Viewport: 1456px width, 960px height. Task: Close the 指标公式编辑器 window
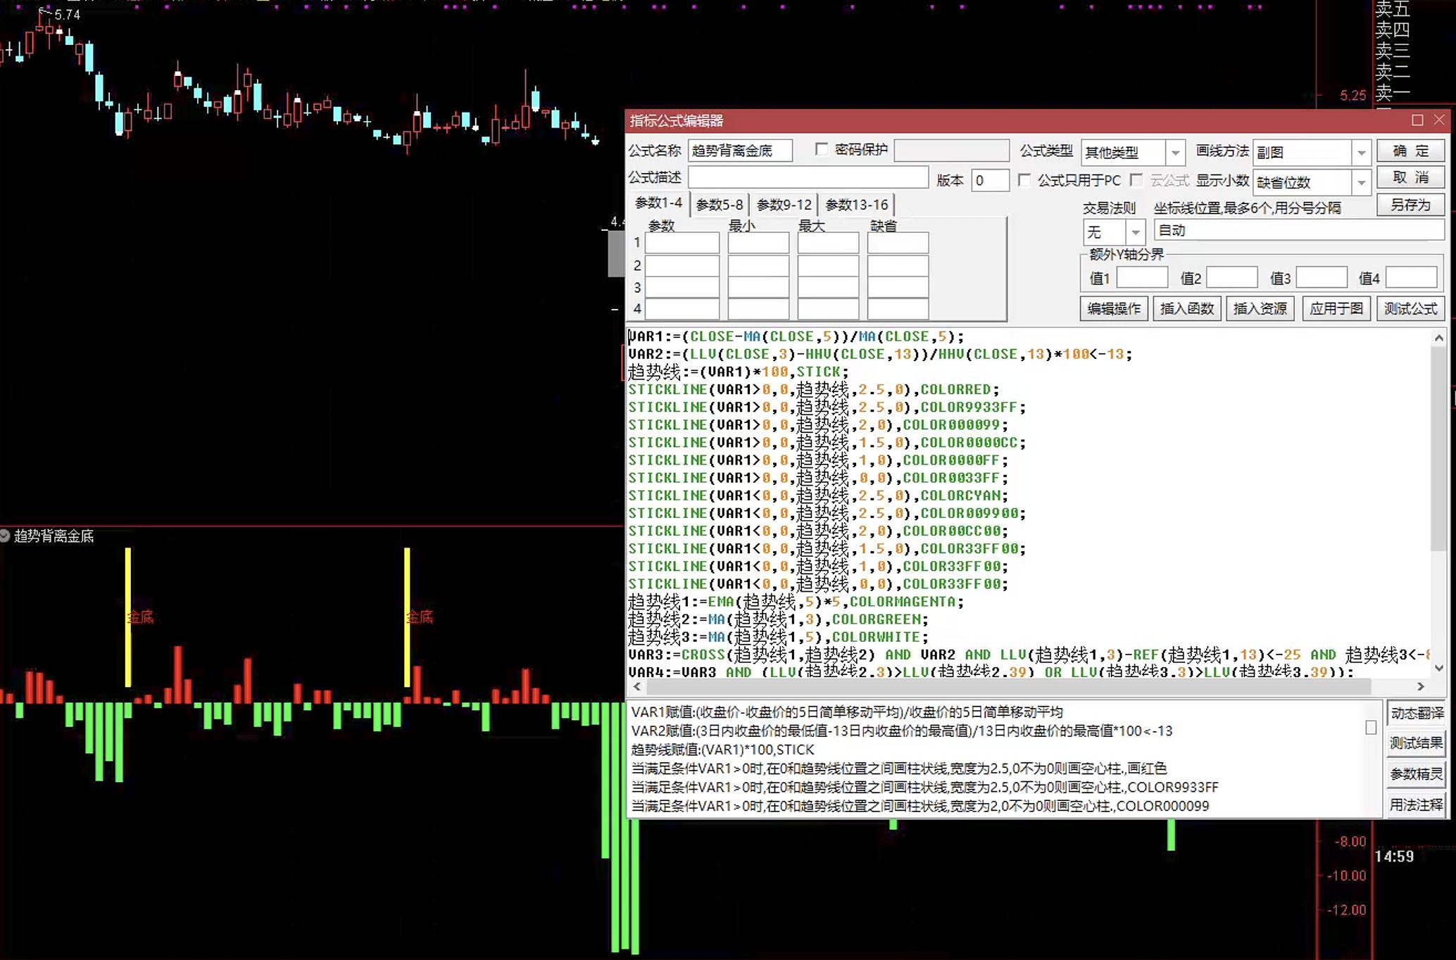click(x=1439, y=120)
